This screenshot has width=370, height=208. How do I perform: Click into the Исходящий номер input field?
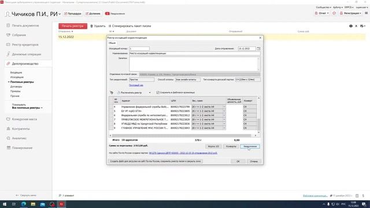click(139, 49)
